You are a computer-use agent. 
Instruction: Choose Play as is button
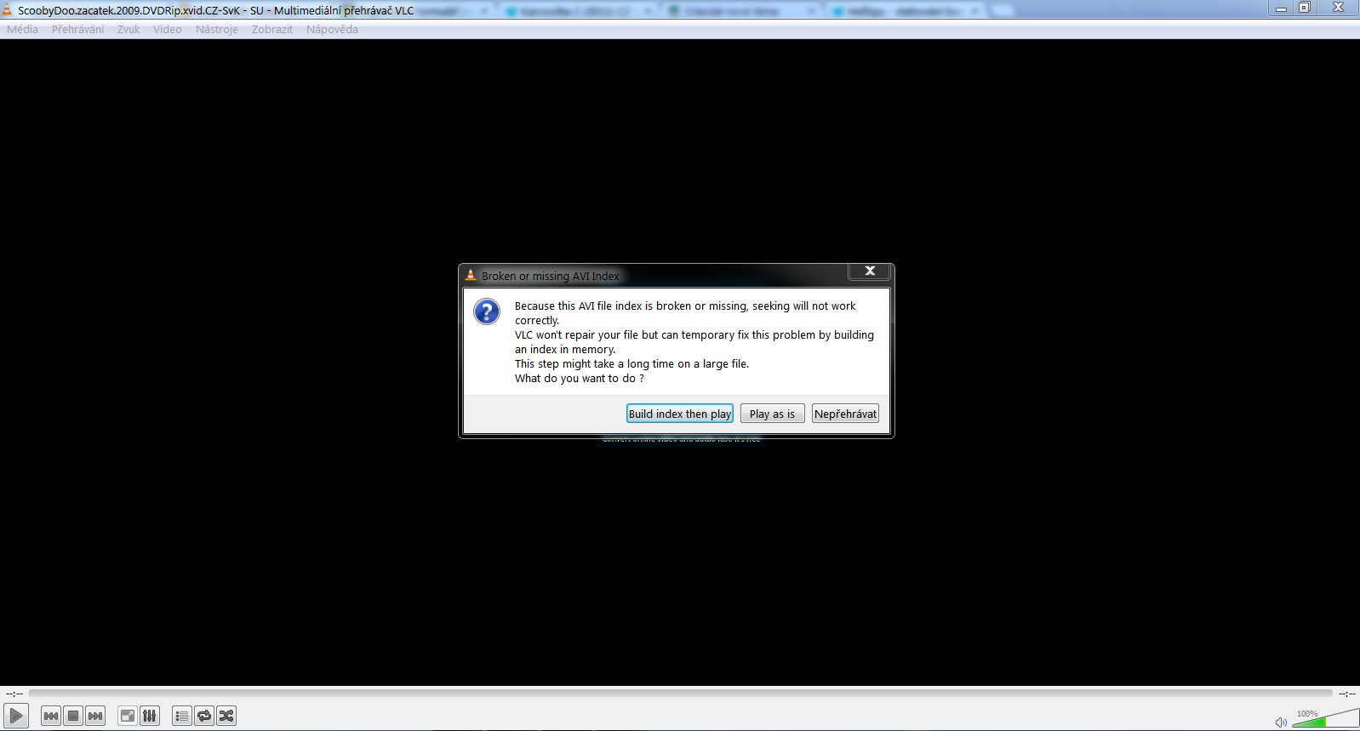pos(772,414)
